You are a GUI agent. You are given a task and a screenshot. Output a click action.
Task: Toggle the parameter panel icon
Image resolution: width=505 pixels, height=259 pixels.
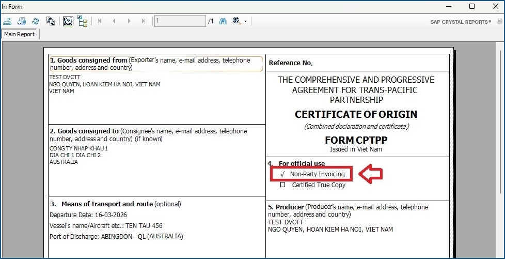pos(68,21)
